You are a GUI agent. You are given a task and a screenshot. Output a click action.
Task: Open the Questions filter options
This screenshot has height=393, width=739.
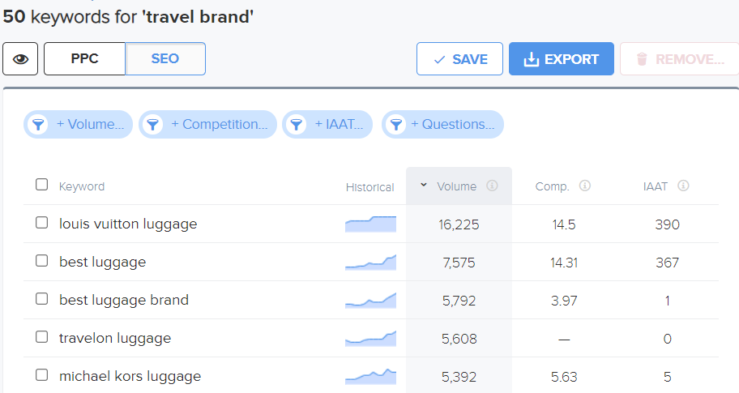pyautogui.click(x=443, y=125)
